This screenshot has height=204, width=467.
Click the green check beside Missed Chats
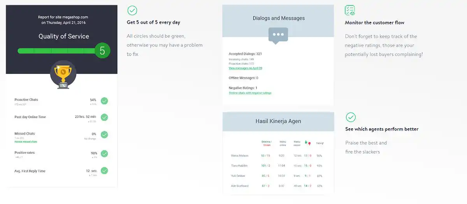(104, 134)
